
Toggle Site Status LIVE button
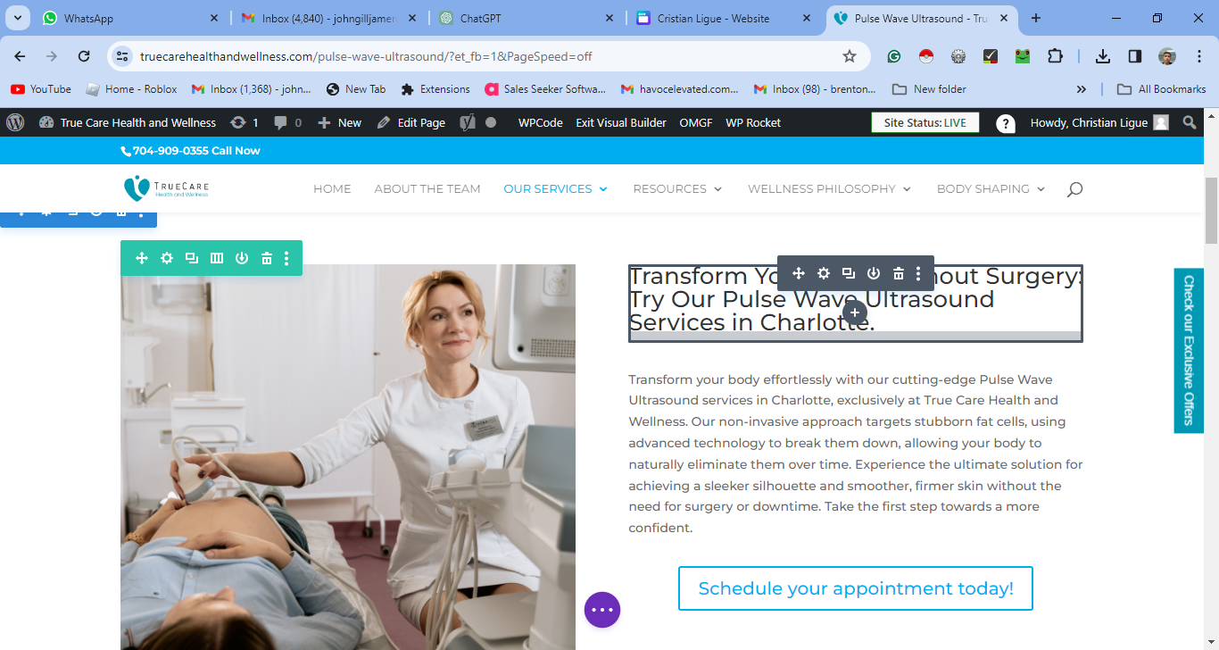925,123
